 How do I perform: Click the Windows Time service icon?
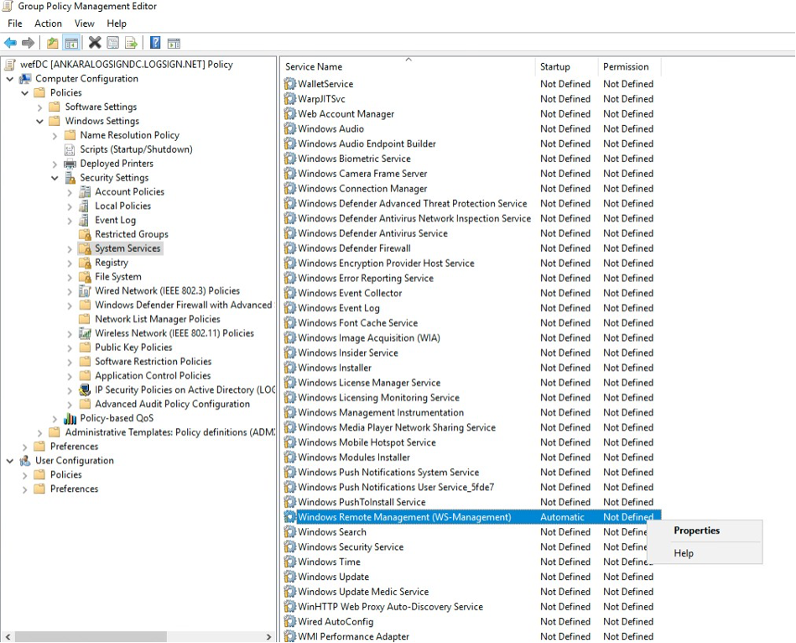coord(290,562)
